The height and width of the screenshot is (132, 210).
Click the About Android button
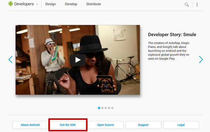(30, 125)
